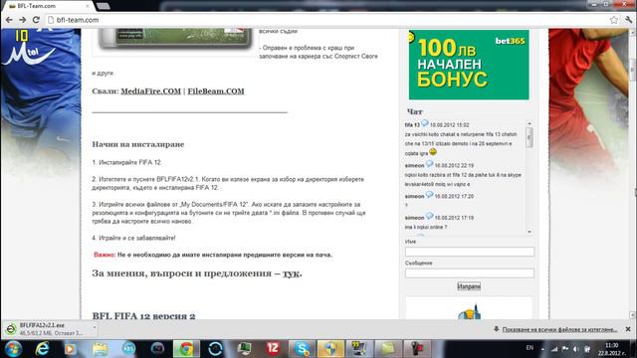Follow the 'тук' feedback link

[291, 273]
